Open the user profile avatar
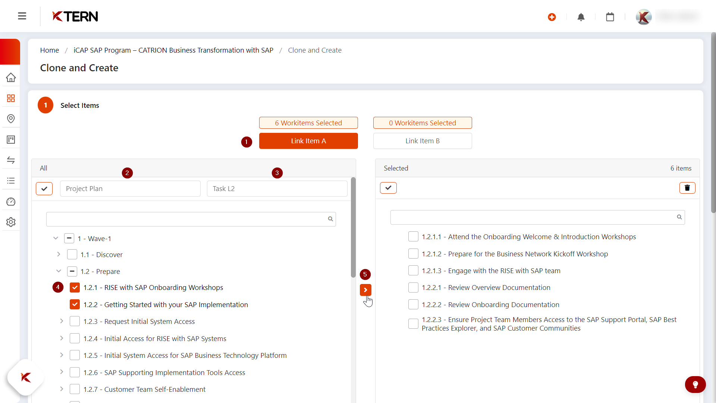Image resolution: width=716 pixels, height=403 pixels. 644,17
